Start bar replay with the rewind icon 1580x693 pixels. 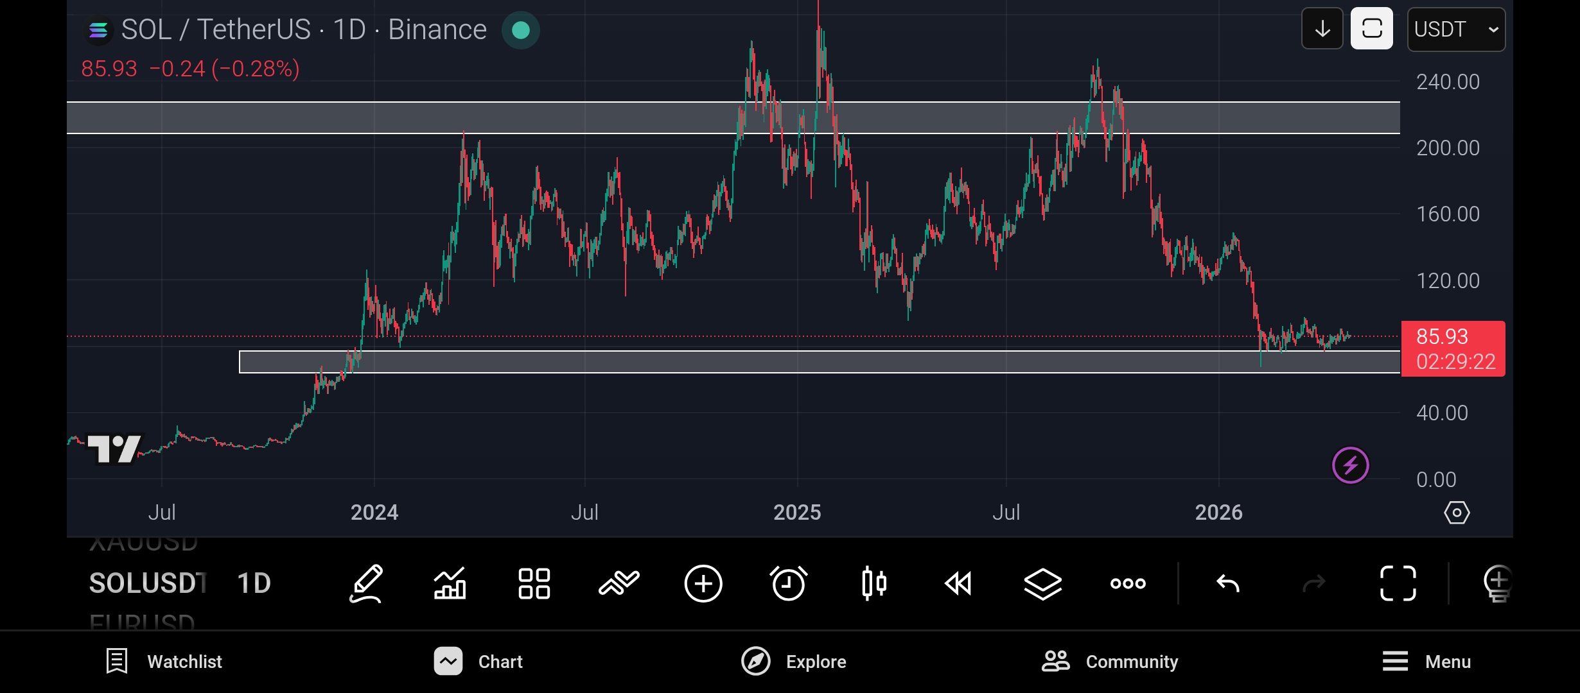[958, 583]
